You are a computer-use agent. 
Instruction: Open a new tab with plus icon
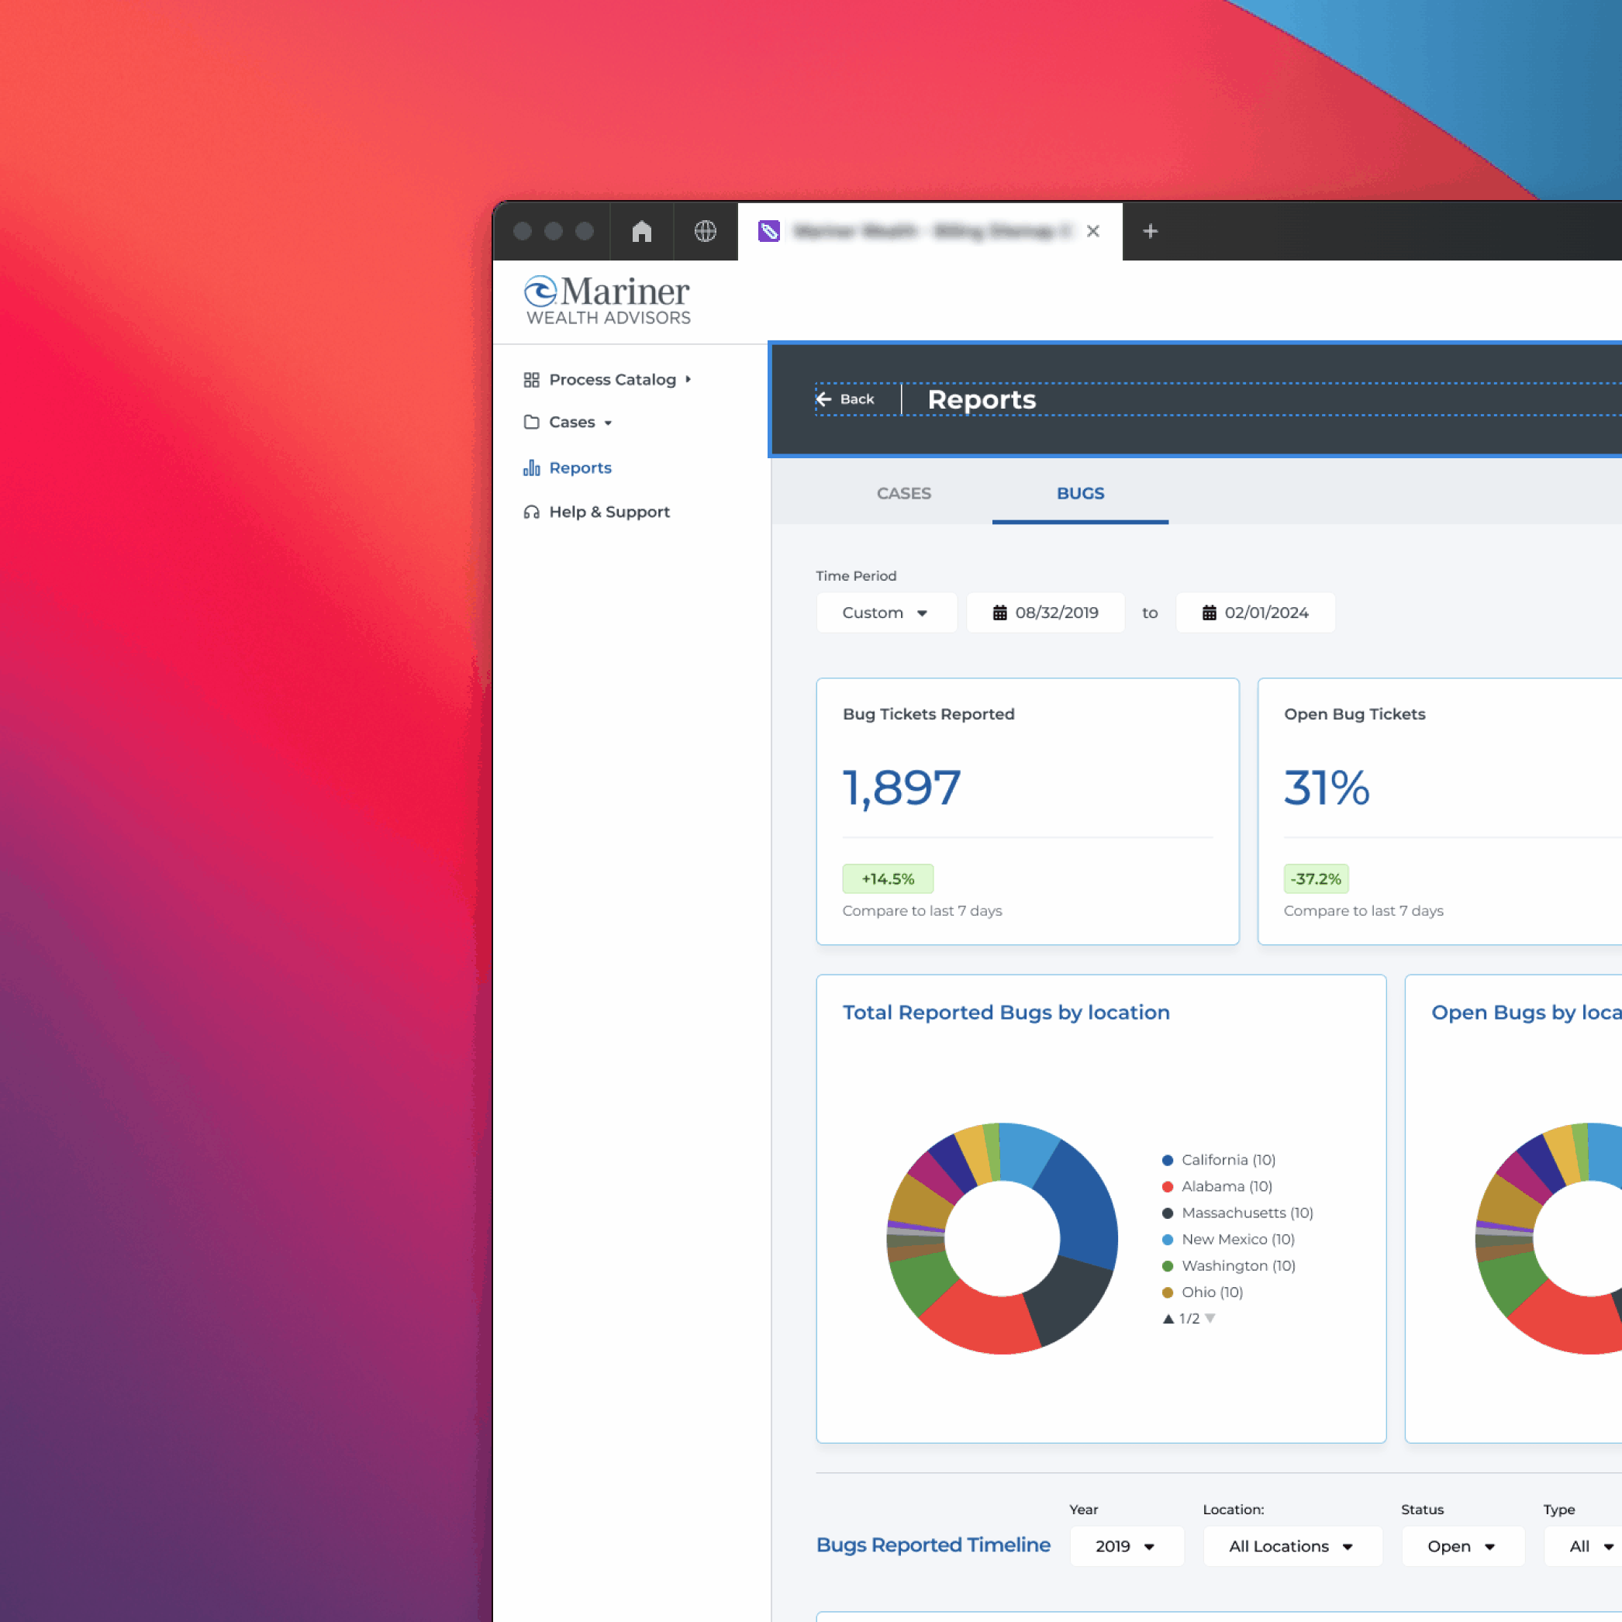pos(1150,231)
